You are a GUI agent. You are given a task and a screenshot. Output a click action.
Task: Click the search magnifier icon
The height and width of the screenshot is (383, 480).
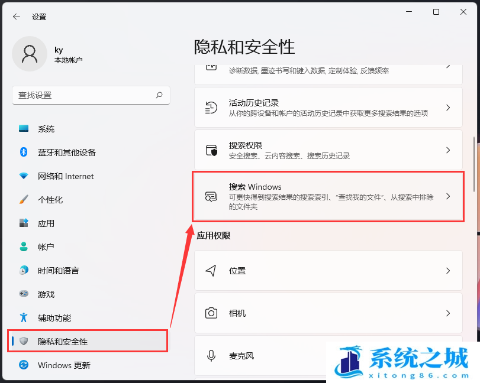point(159,95)
